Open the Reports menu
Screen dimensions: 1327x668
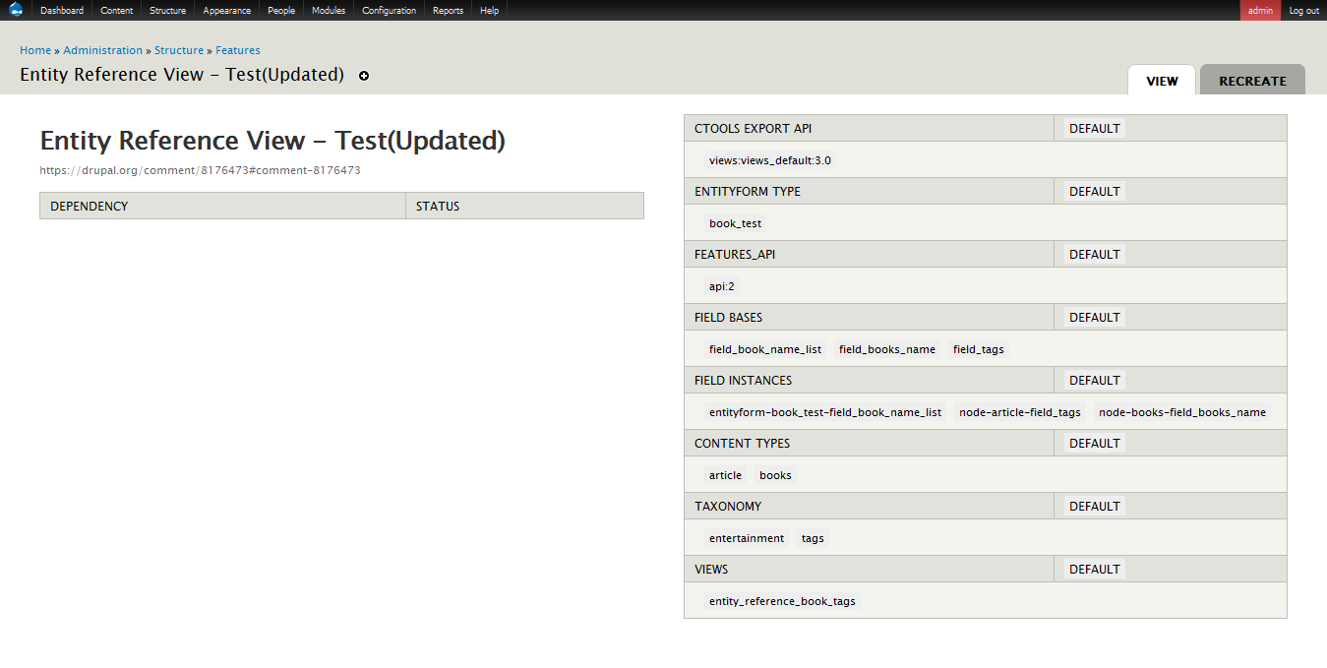[448, 11]
